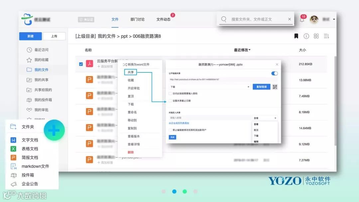
Task: Check 访问此链接需要输入密码
Action: pos(170,93)
